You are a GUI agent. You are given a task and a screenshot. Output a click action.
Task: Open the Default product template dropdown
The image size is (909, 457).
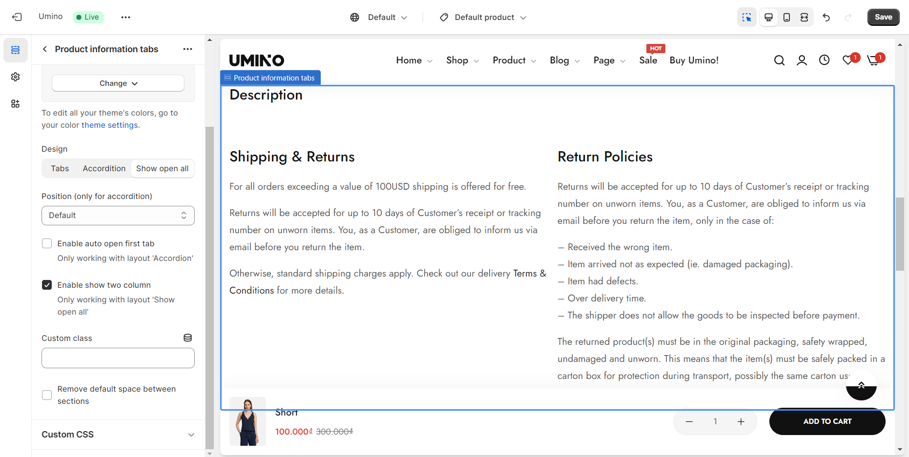483,18
